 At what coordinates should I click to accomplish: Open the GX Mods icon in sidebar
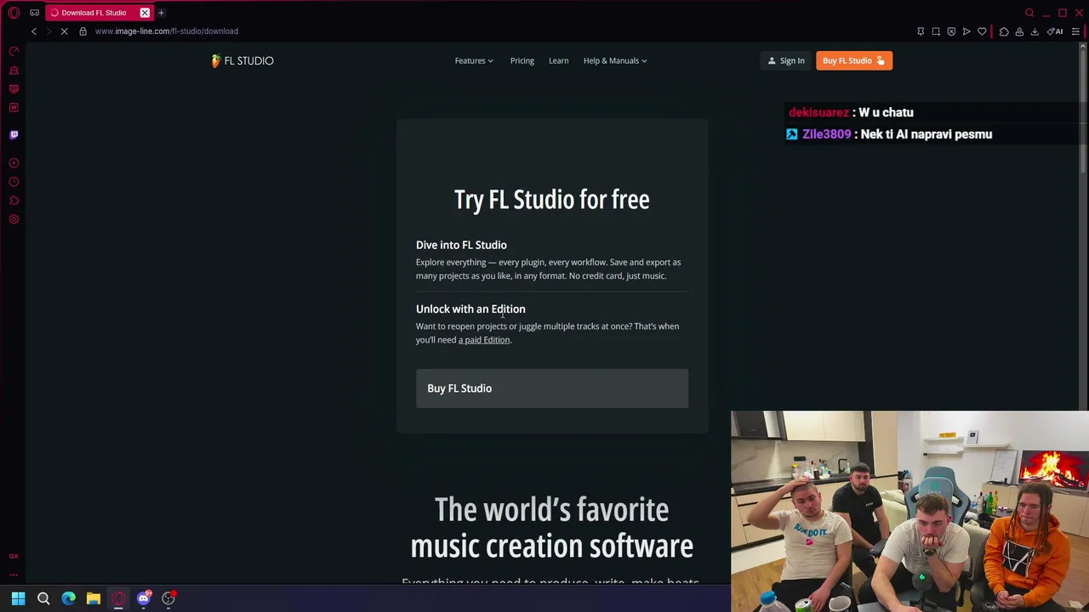click(x=14, y=88)
